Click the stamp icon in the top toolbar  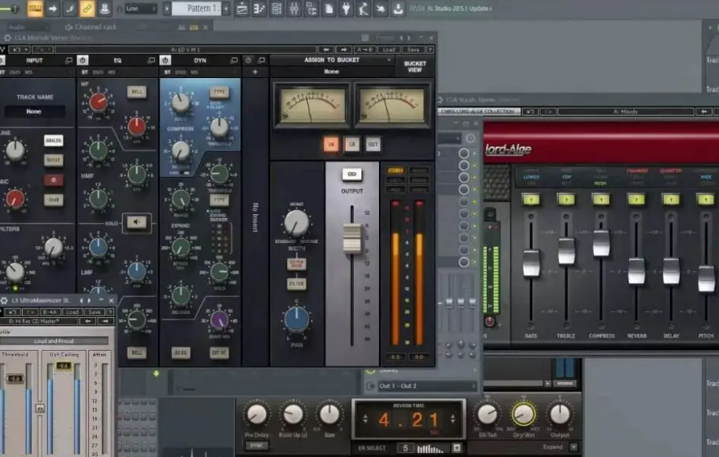click(x=105, y=9)
